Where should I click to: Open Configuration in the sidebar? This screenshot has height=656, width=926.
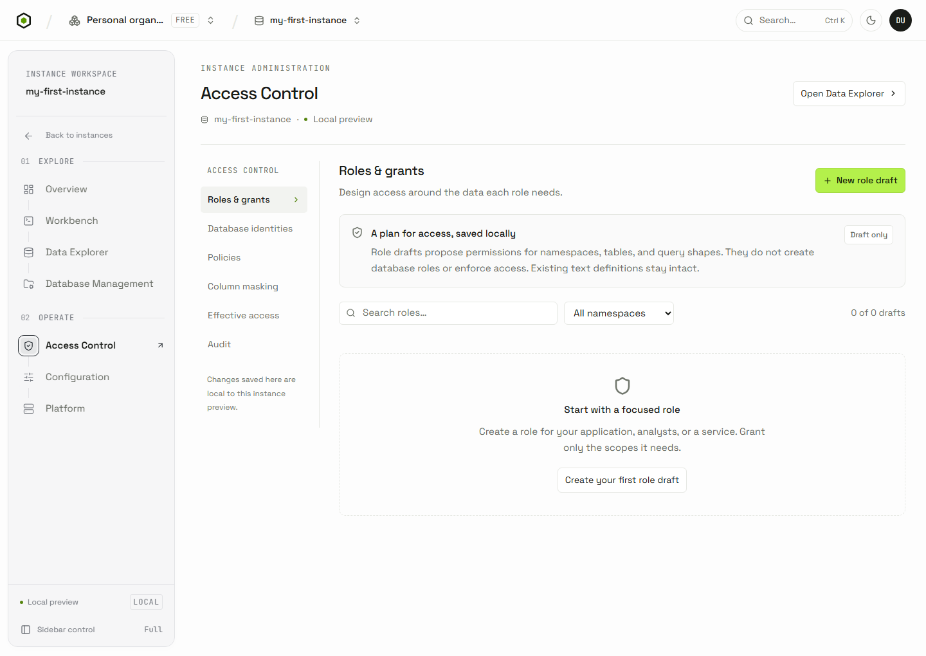coord(91,377)
